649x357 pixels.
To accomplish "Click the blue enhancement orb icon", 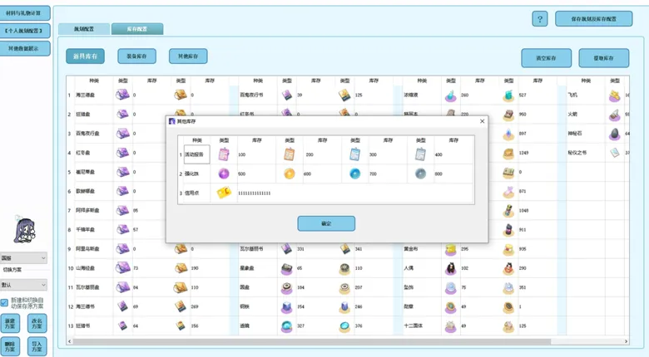I will [x=354, y=174].
